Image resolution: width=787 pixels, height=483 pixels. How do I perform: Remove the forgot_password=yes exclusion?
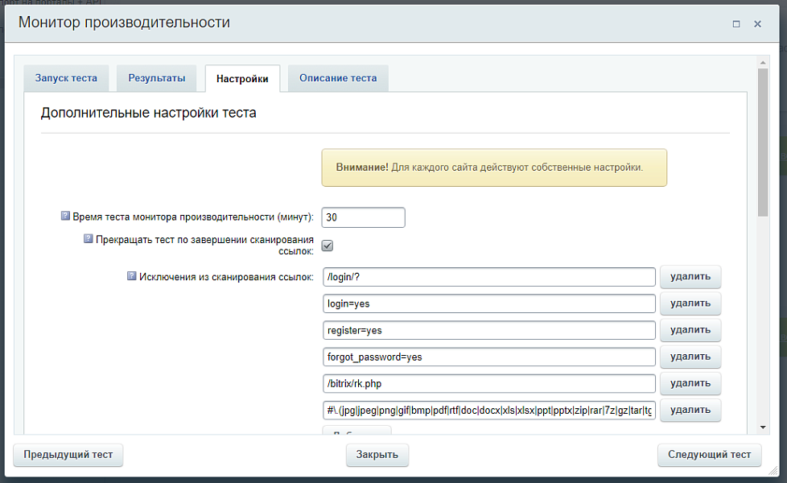690,357
